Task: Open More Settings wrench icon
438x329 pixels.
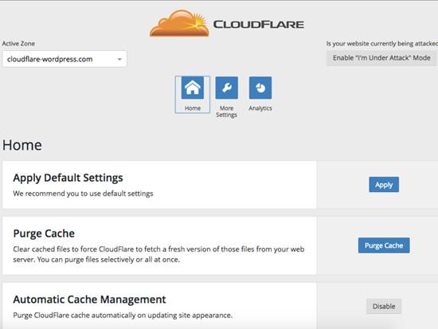Action: 226,88
